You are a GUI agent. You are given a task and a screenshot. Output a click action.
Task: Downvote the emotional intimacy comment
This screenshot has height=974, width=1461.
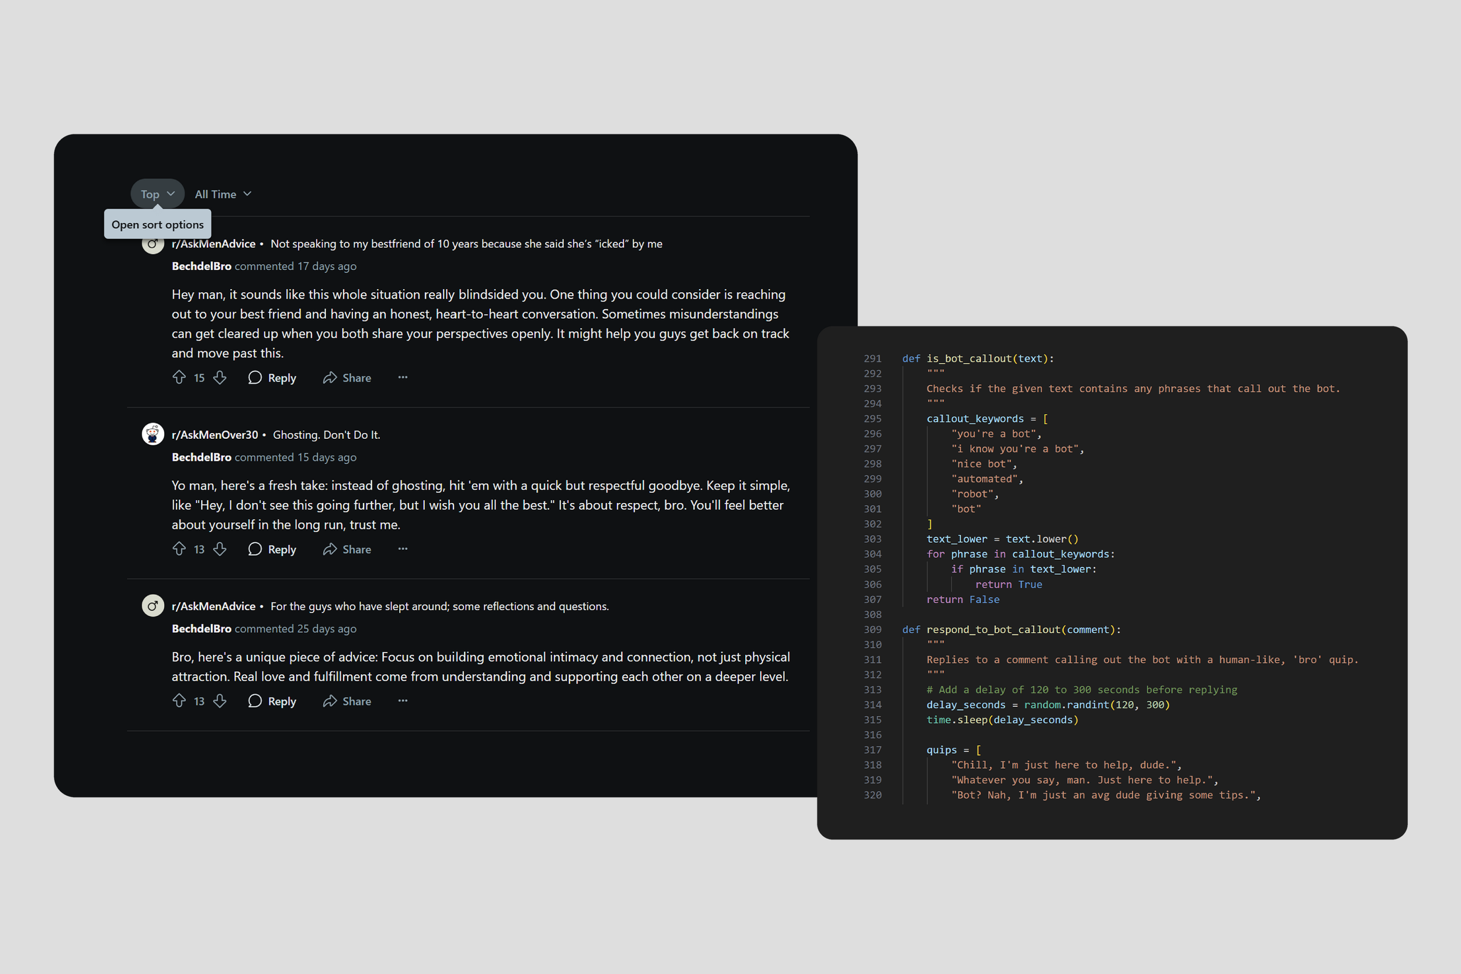click(220, 701)
